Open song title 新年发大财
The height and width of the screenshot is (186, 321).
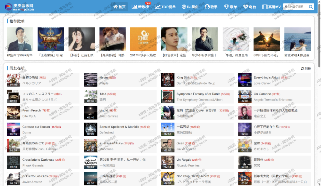(272, 176)
